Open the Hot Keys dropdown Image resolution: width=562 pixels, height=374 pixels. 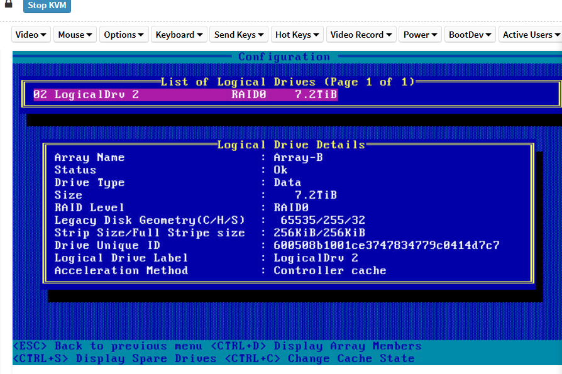[x=297, y=35]
